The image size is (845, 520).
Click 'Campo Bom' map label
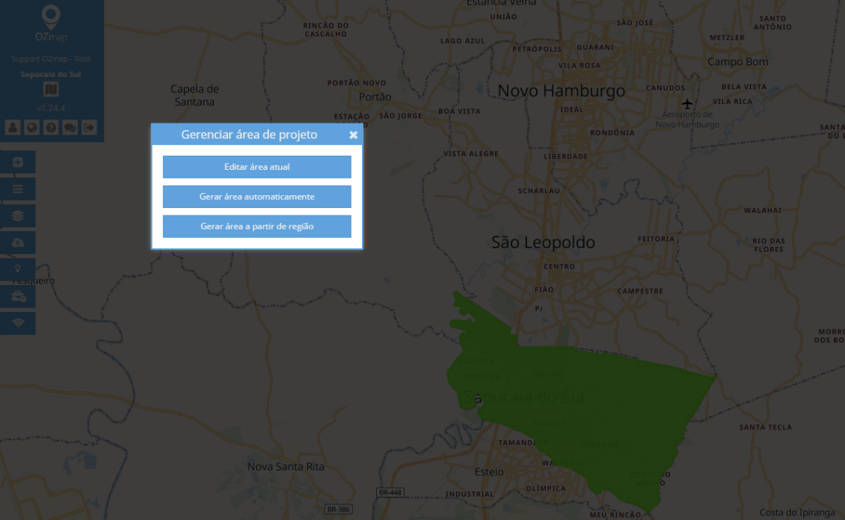(738, 61)
